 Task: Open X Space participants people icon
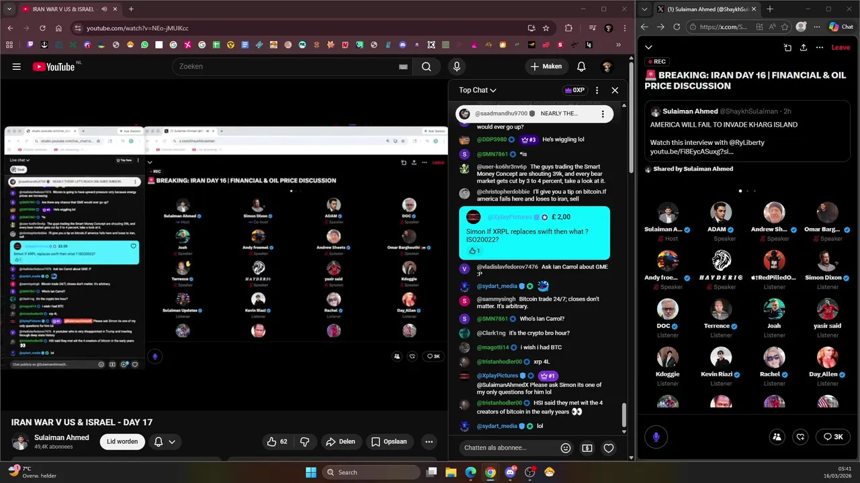(x=777, y=437)
